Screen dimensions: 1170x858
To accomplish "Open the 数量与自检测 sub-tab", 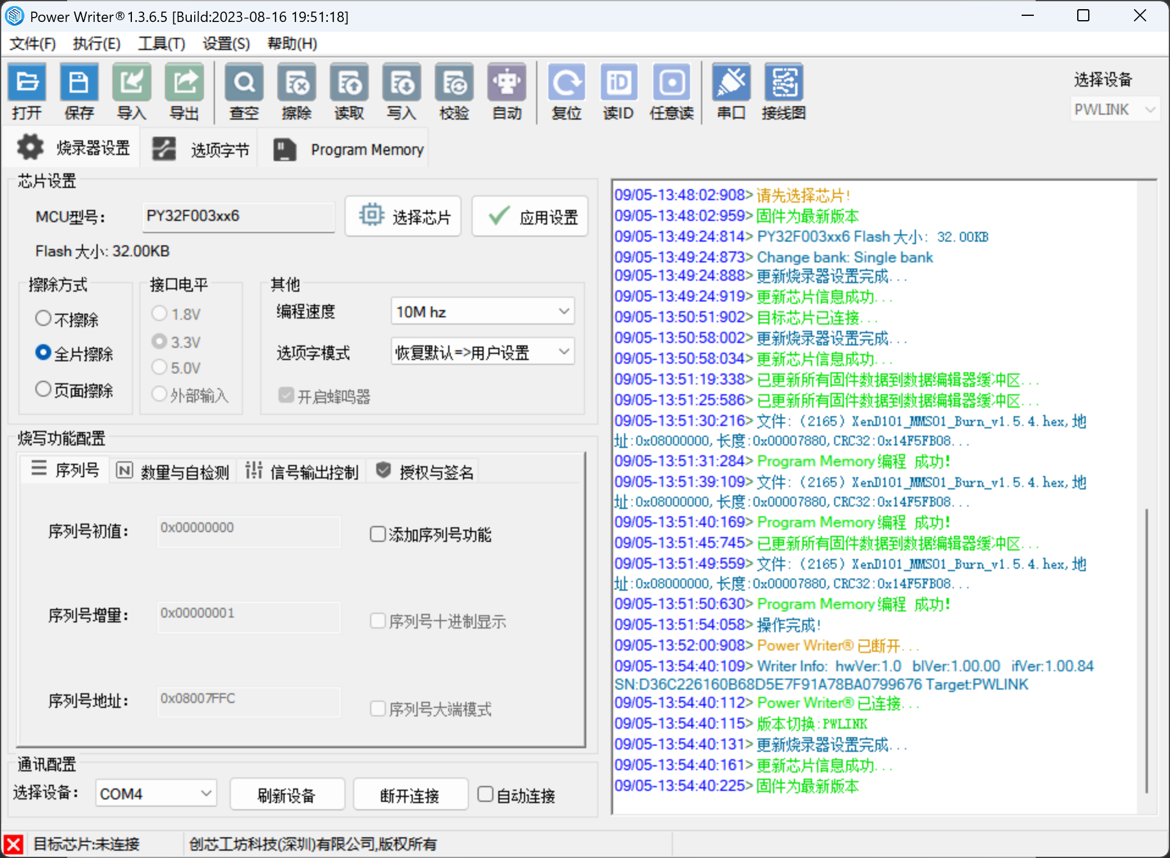I will click(x=172, y=471).
